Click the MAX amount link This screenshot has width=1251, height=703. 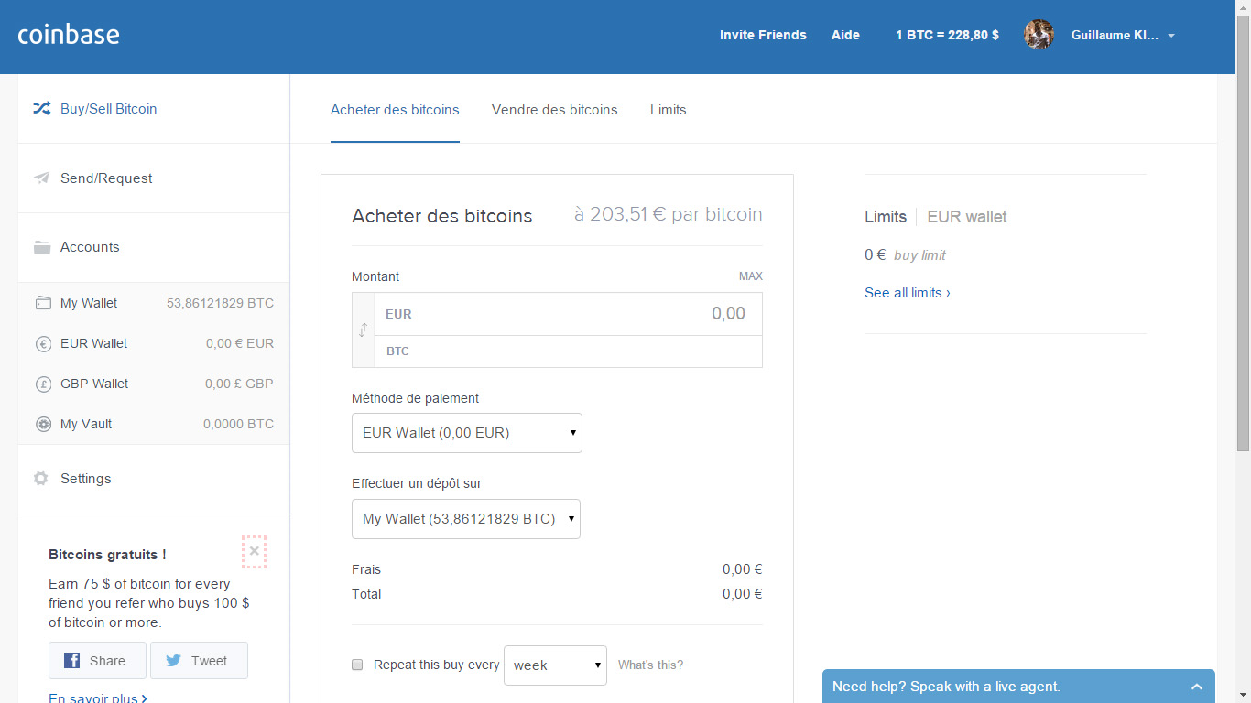point(751,276)
